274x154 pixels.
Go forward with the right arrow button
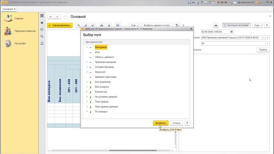click(x=57, y=17)
